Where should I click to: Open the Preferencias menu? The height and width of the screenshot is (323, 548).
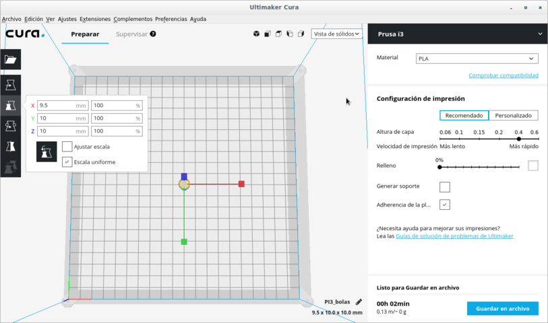pos(171,19)
